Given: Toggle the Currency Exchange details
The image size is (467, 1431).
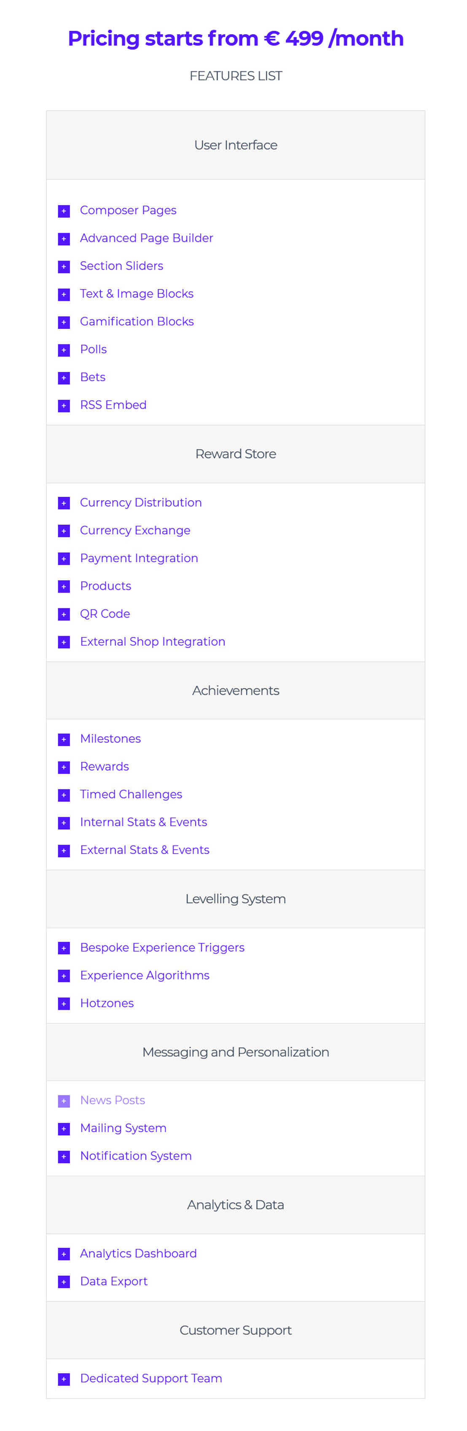Looking at the screenshot, I should coord(63,531).
